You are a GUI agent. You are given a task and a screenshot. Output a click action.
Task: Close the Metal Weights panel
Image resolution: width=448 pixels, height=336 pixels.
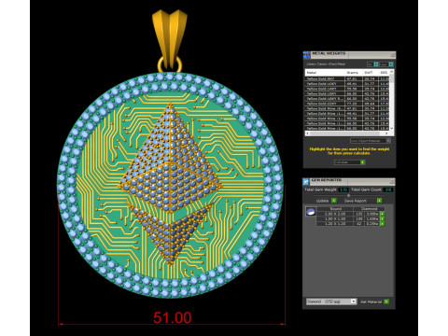click(392, 55)
